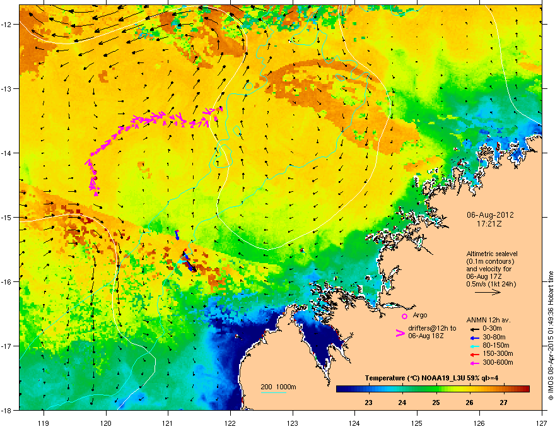Screen dimensions: 555x429
Task: Click the dark blue cold end of color bar
Action: [342, 389]
